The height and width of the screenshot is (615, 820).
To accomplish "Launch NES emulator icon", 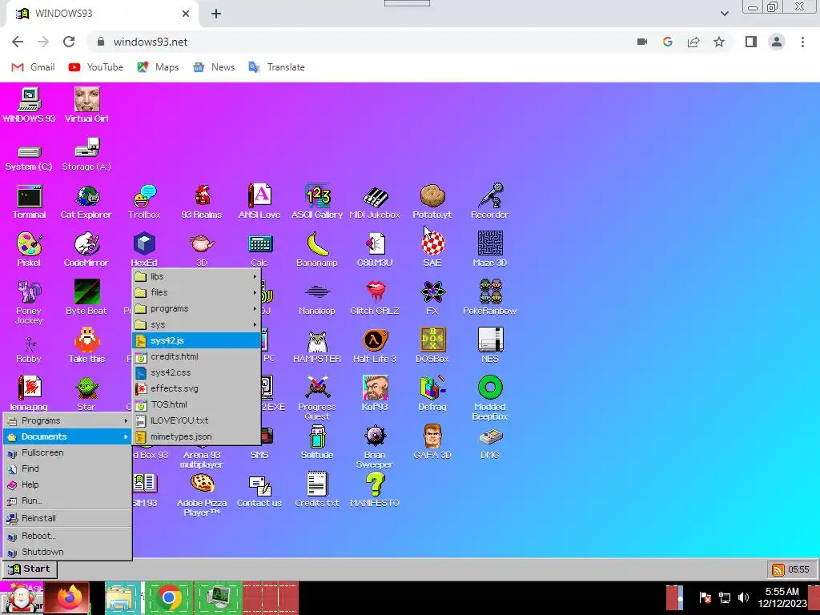I will pos(490,346).
